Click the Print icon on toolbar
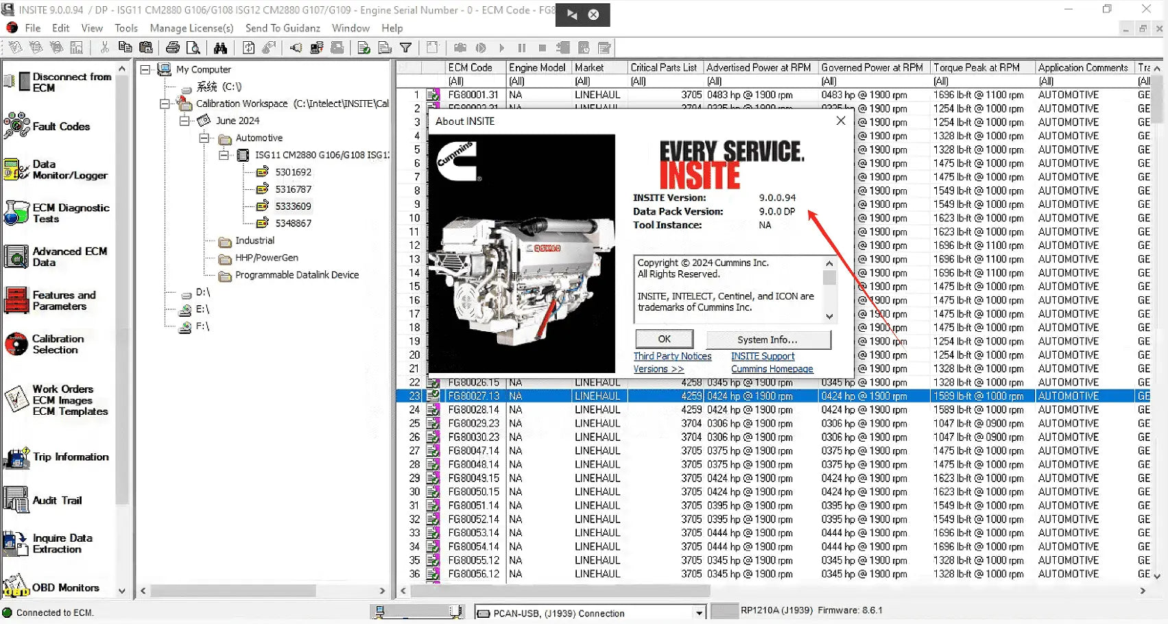 click(x=172, y=47)
